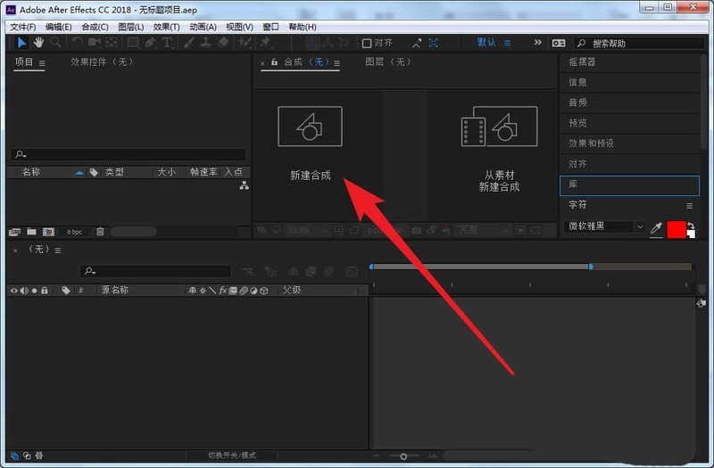Switch to the 图层 (无) tab
Image resolution: width=714 pixels, height=468 pixels.
[387, 62]
